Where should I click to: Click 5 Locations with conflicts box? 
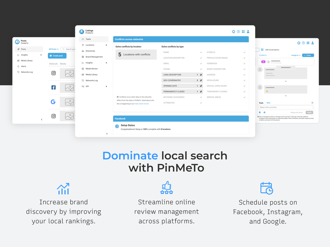(136, 54)
